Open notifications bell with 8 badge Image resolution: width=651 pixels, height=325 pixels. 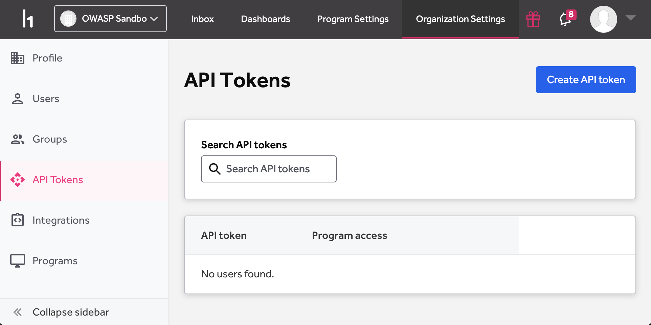567,18
